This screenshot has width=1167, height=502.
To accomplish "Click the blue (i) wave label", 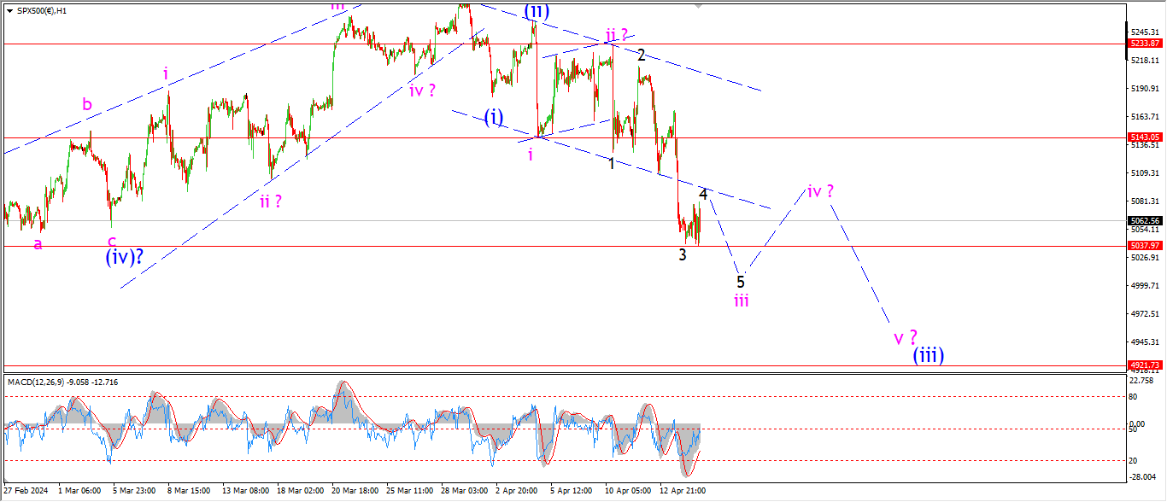I will click(494, 117).
